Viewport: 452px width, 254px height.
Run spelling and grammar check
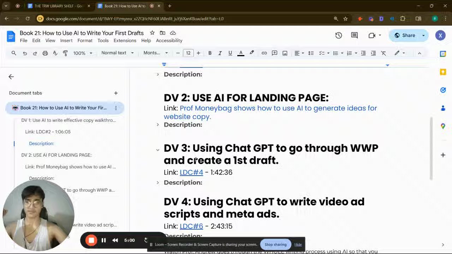tap(55, 53)
